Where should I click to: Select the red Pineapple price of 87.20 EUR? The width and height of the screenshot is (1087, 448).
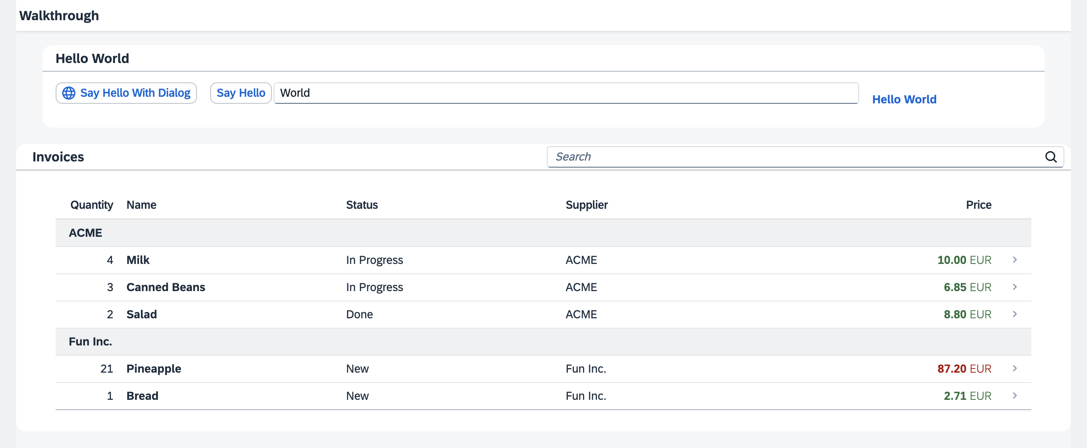pyautogui.click(x=965, y=369)
